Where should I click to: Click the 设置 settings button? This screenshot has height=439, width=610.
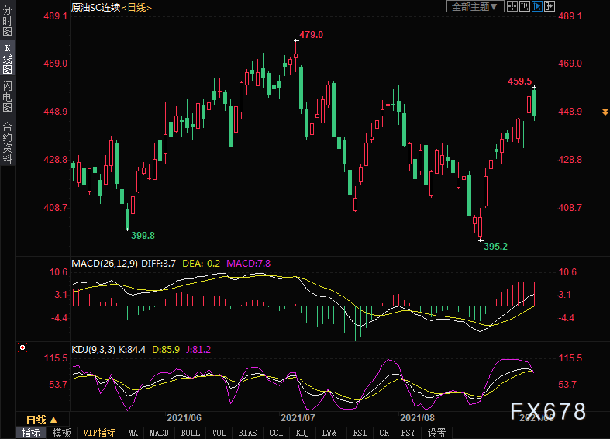click(437, 433)
